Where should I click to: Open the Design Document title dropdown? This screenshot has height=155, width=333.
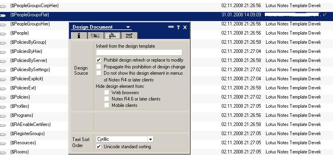pyautogui.click(x=128, y=27)
